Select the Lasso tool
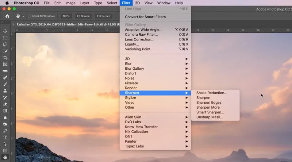 tap(5, 44)
